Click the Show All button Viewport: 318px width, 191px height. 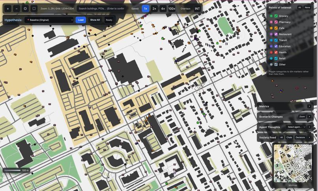pyautogui.click(x=95, y=20)
